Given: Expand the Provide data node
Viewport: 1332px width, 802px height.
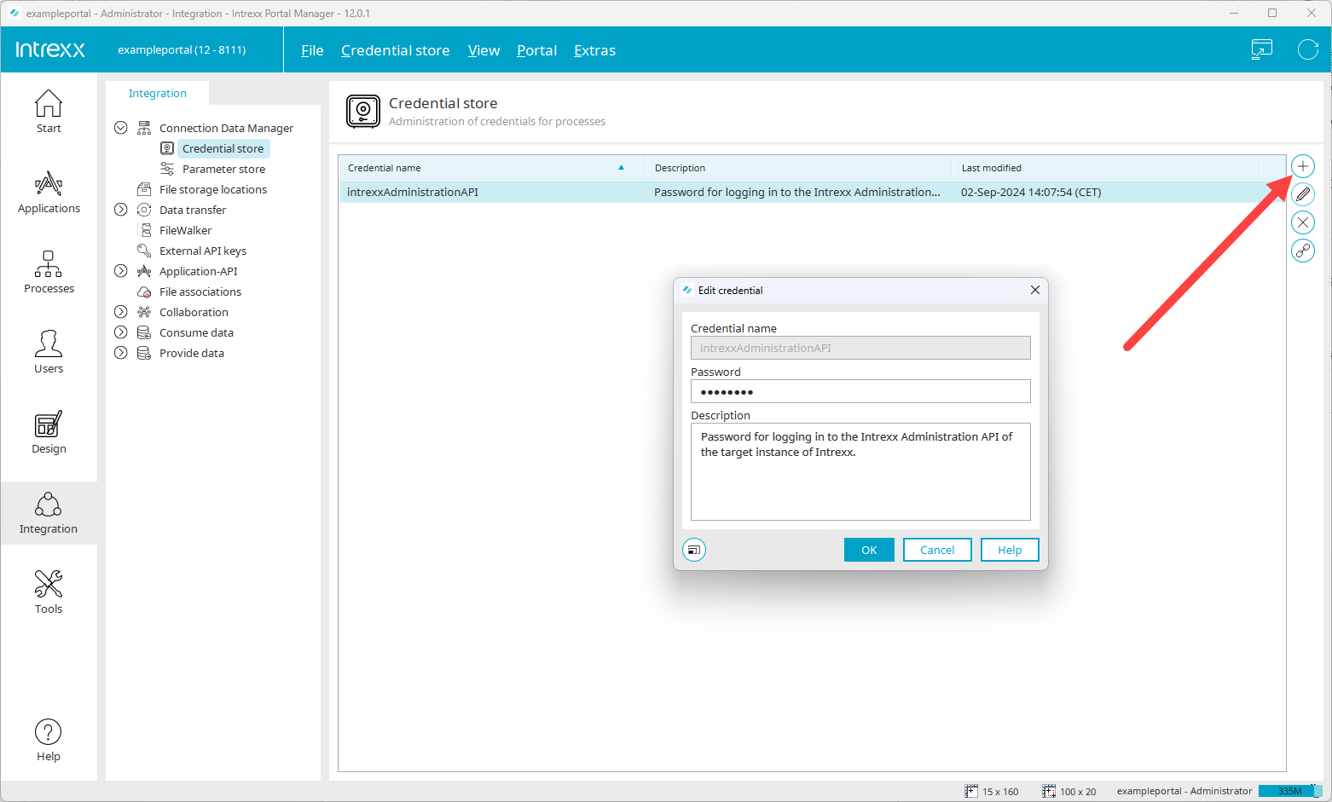Looking at the screenshot, I should [x=121, y=353].
